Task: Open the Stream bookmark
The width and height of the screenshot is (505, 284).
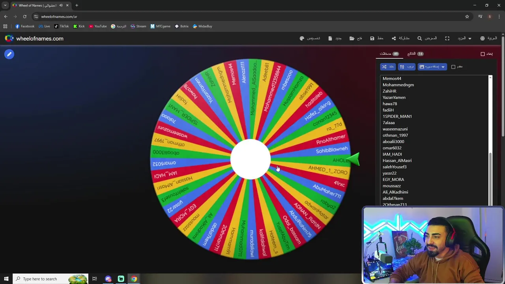Action: tap(138, 26)
